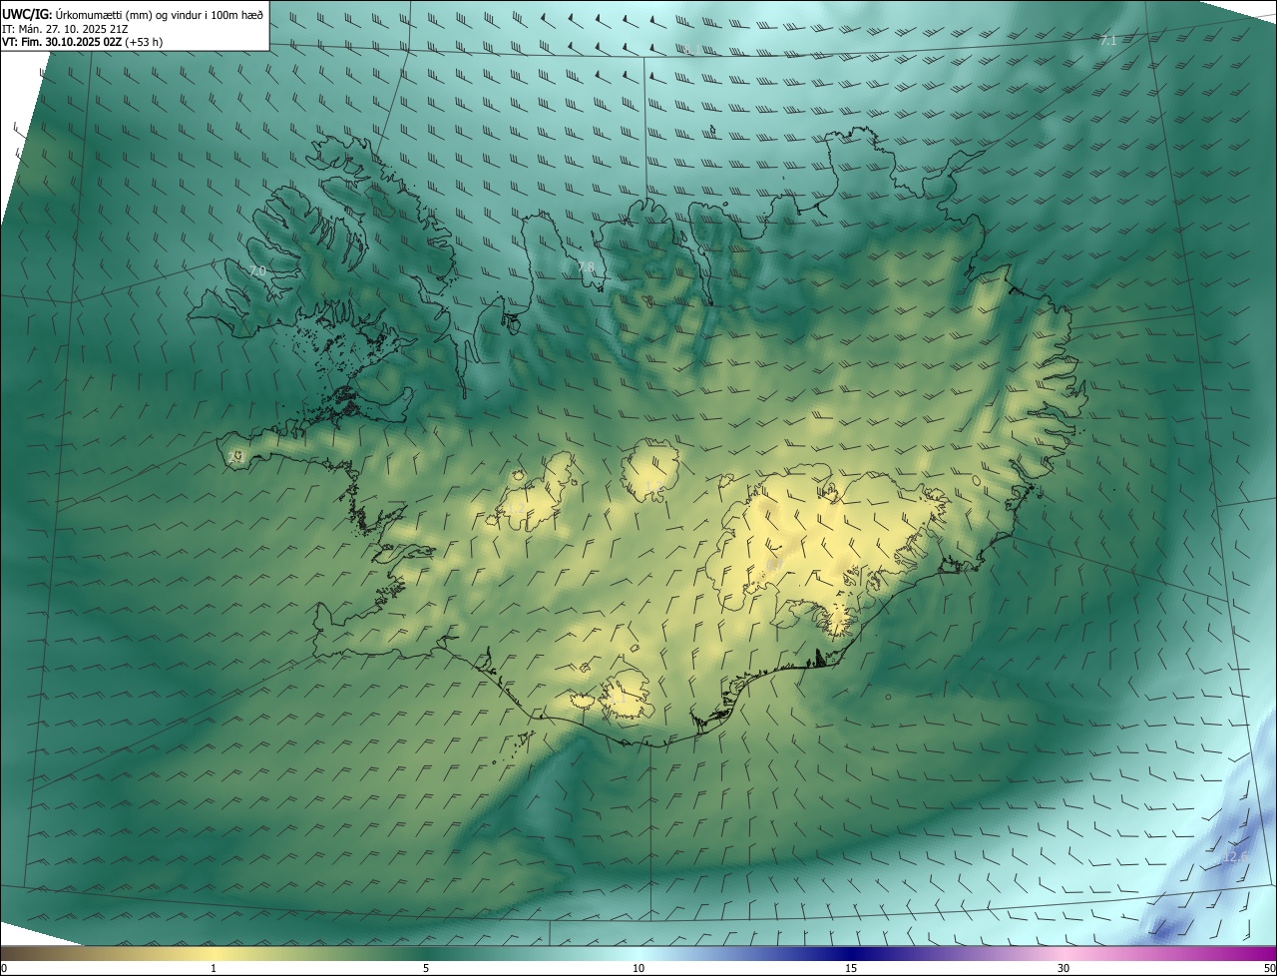Click the "1.1" value on the southern glacier
The image size is (1277, 976).
coord(618,699)
